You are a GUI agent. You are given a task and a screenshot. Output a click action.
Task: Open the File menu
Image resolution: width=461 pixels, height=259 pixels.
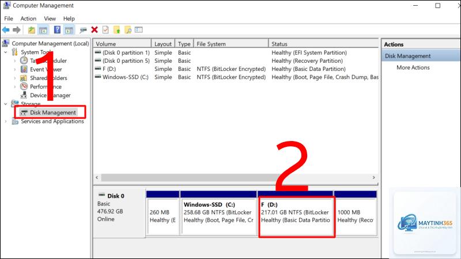[9, 18]
